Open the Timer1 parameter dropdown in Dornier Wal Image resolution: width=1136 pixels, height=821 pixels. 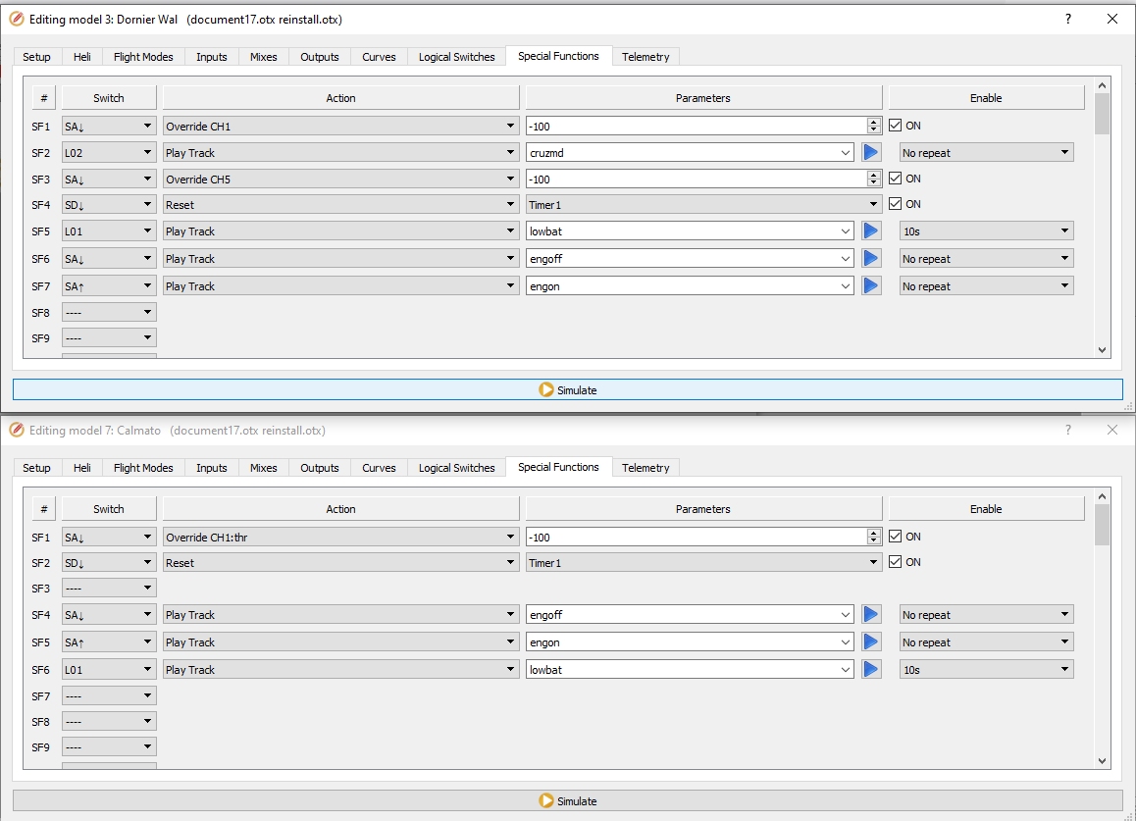tap(703, 205)
